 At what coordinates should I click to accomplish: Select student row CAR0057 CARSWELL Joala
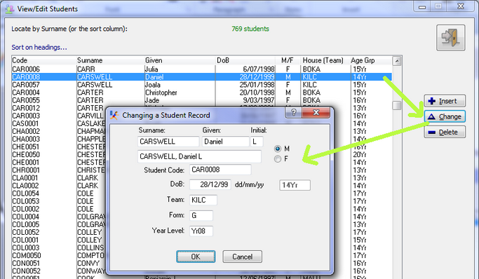pyautogui.click(x=201, y=85)
